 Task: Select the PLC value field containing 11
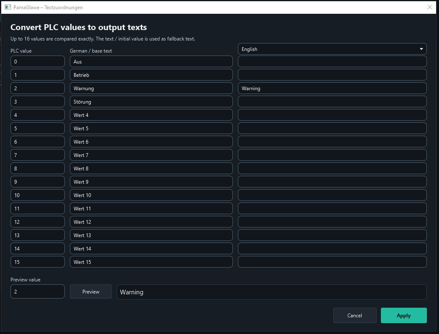click(38, 208)
